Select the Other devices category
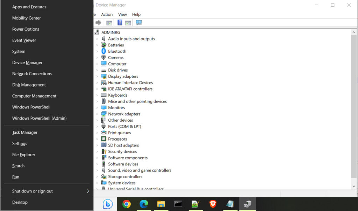 121,120
